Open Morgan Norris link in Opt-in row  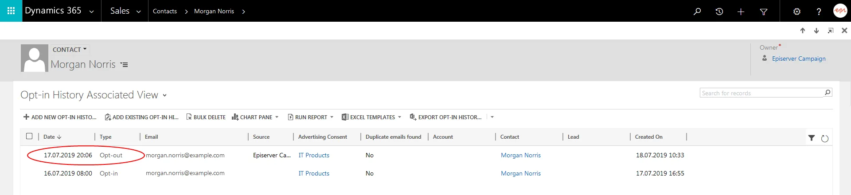[x=521, y=173]
